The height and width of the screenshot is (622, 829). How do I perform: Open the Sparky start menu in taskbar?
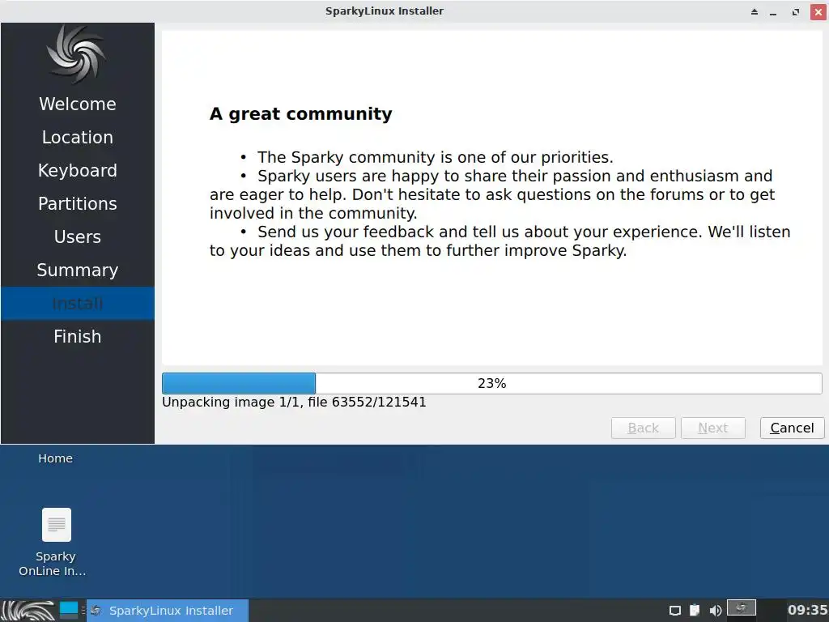tap(28, 611)
